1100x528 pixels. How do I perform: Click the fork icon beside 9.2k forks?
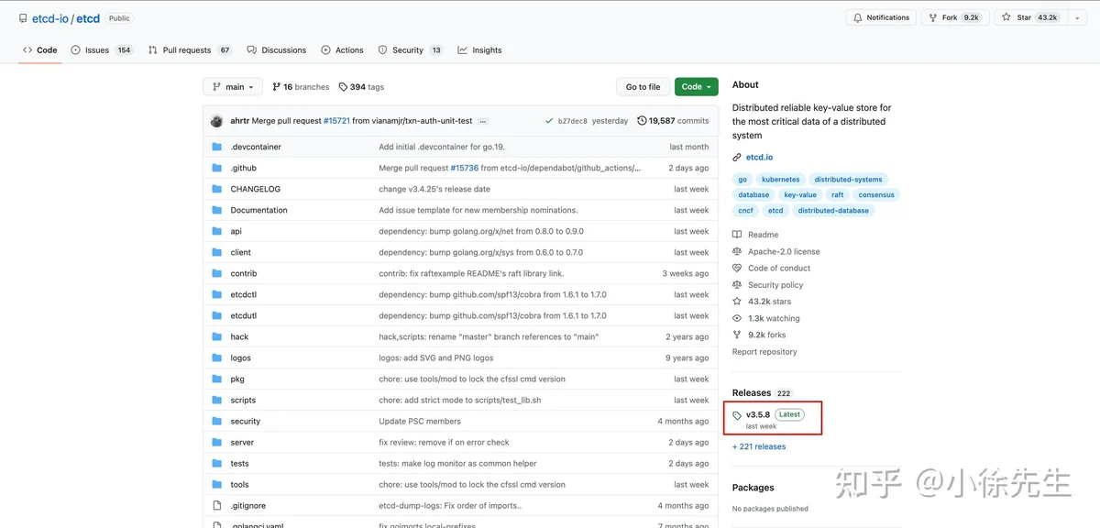(737, 335)
